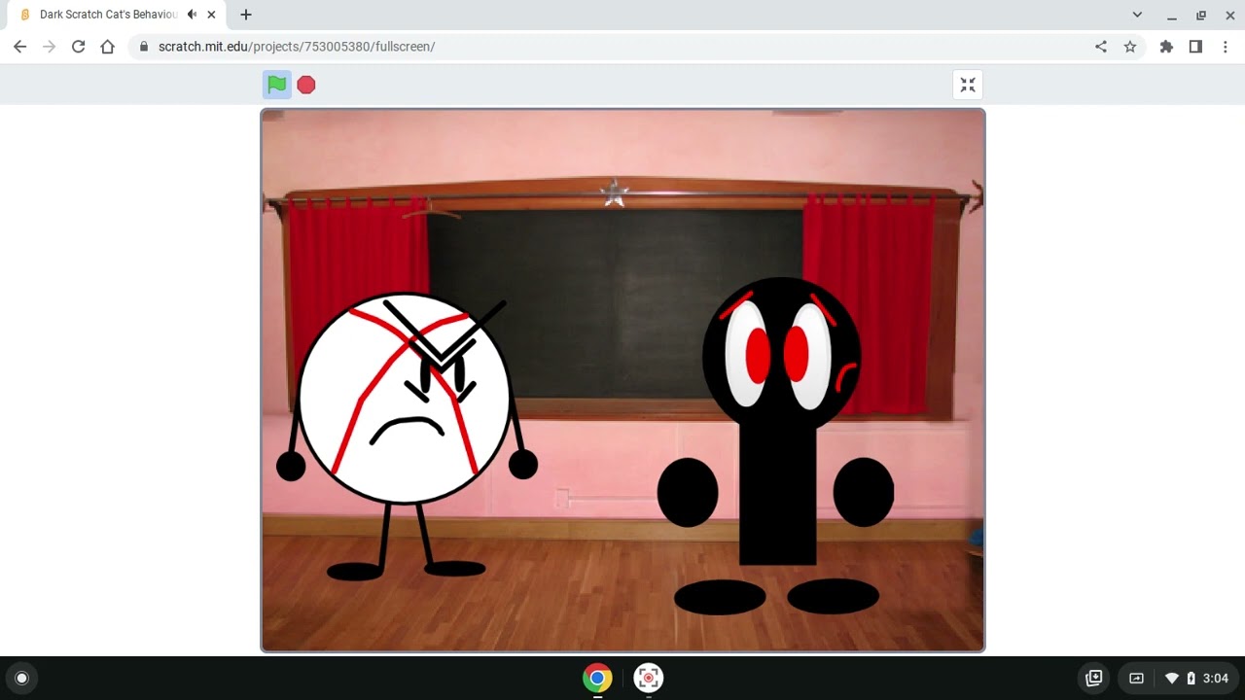Mute the tab audio via the speaker icon
The image size is (1245, 700).
click(192, 15)
